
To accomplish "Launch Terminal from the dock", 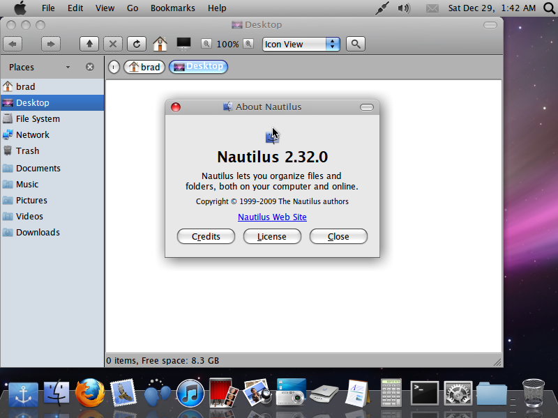I will (x=425, y=393).
